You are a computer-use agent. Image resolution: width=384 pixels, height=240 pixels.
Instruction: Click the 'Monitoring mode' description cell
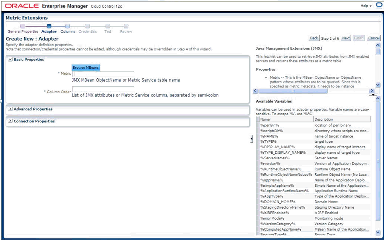342,218
